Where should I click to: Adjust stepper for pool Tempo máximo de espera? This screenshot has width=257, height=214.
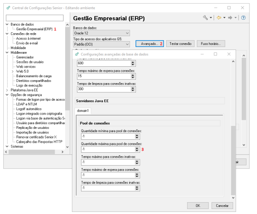pos(137,175)
